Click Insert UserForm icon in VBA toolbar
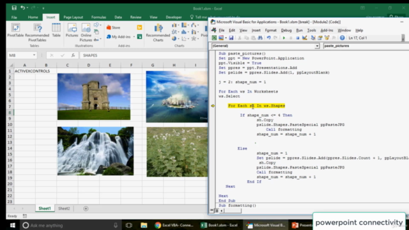 [x=221, y=38]
